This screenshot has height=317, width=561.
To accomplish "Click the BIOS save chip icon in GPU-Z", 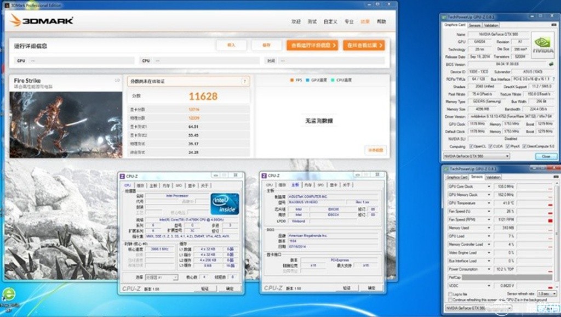I will [551, 65].
